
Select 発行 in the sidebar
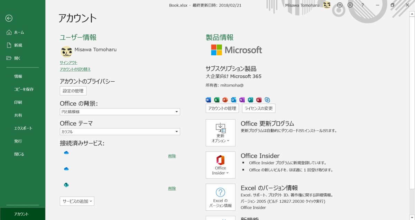(x=22, y=141)
